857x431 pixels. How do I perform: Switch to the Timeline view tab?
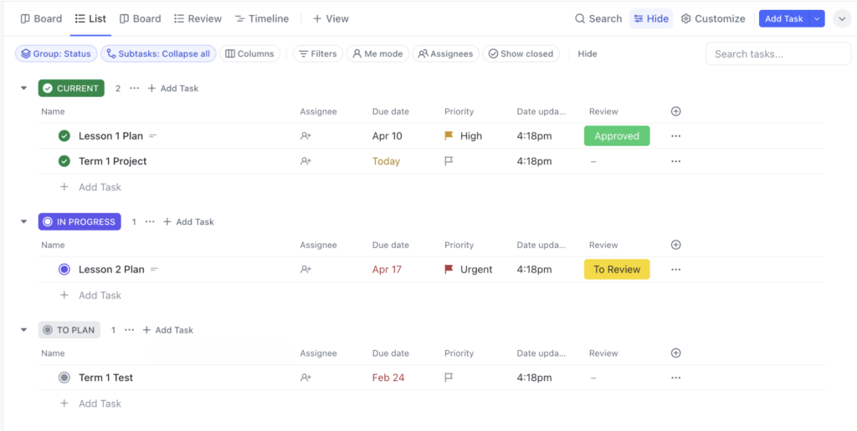pos(261,18)
